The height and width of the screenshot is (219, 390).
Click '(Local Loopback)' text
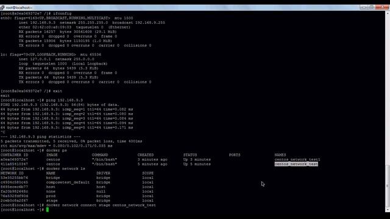point(90,64)
